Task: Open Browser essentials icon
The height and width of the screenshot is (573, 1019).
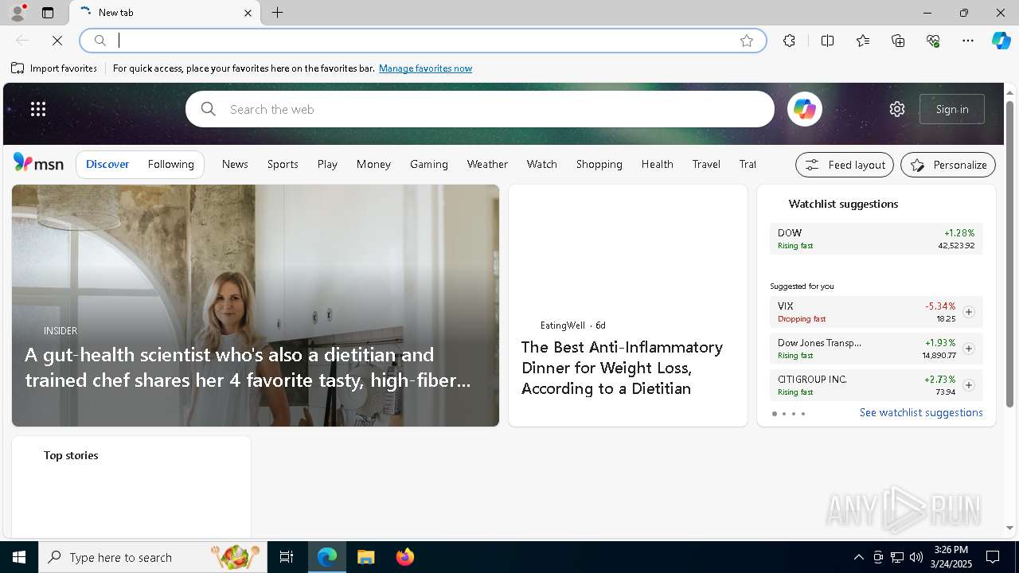Action: (933, 41)
